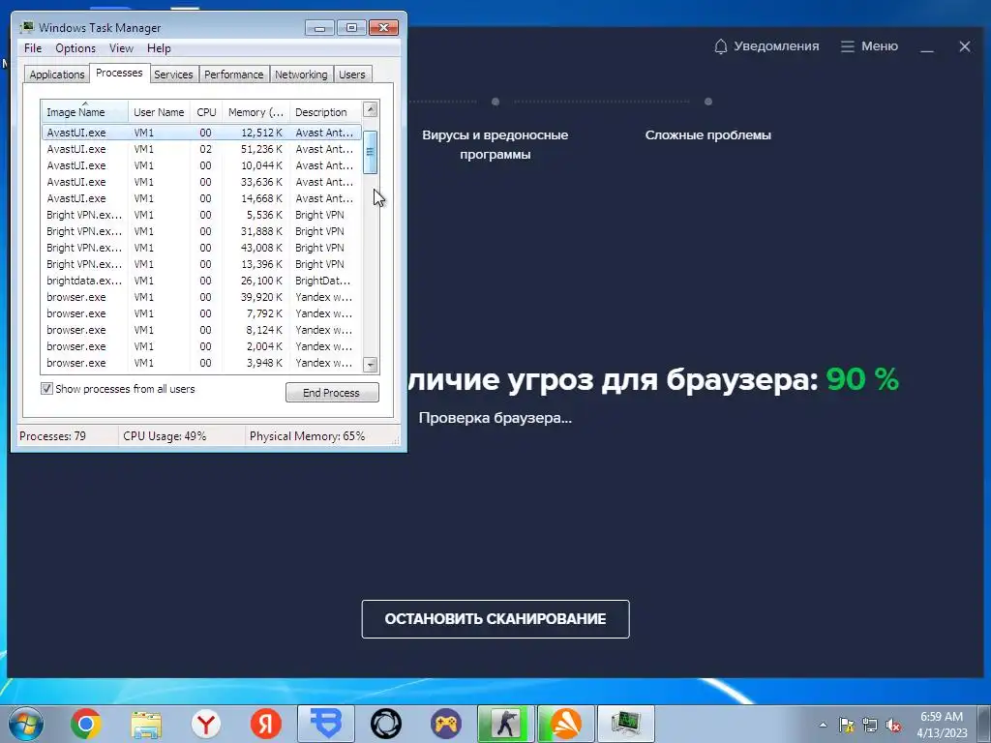Sort by Image Name column header
This screenshot has width=991, height=743.
point(85,112)
